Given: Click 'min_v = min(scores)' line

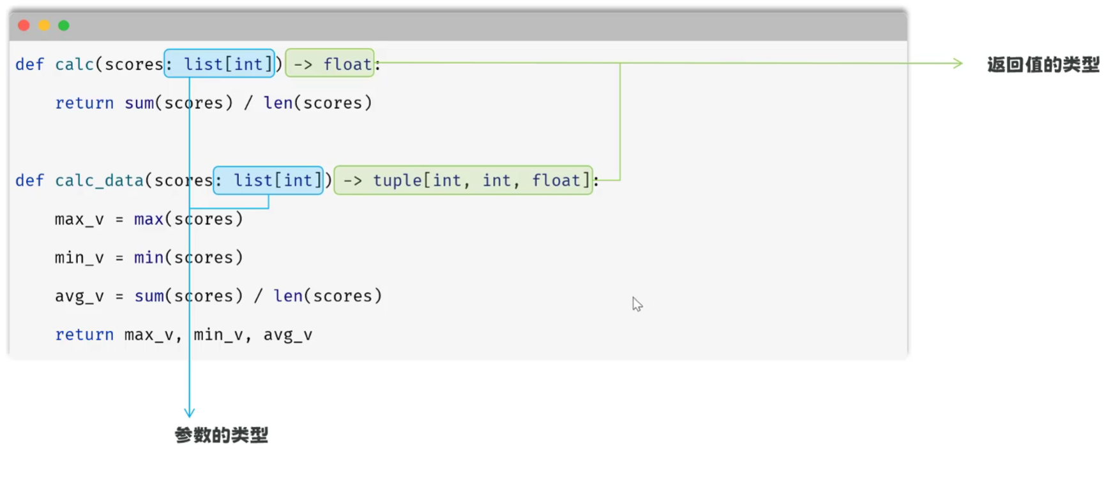Looking at the screenshot, I should click(x=149, y=257).
